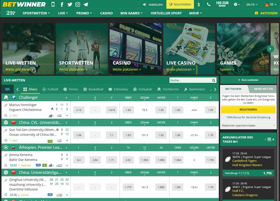Open the settings gear dropdown
The image size is (280, 201).
coord(237,5)
